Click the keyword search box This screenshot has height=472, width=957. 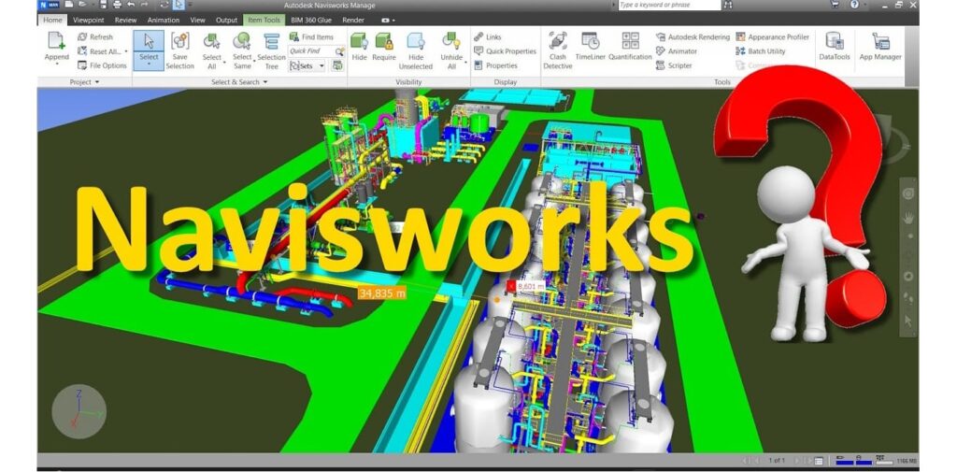point(669,5)
